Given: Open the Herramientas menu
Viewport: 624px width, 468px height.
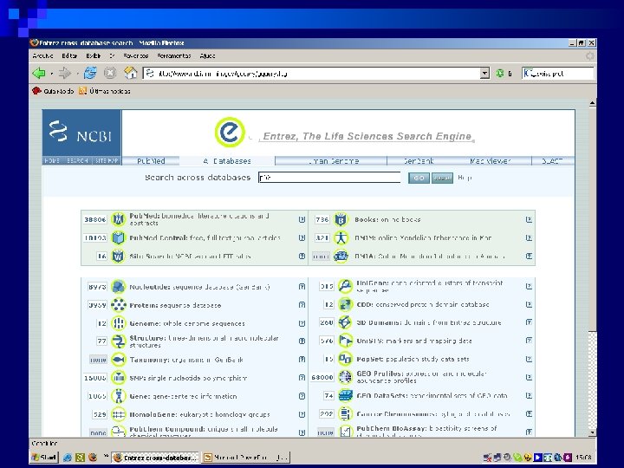Looking at the screenshot, I should pyautogui.click(x=174, y=55).
